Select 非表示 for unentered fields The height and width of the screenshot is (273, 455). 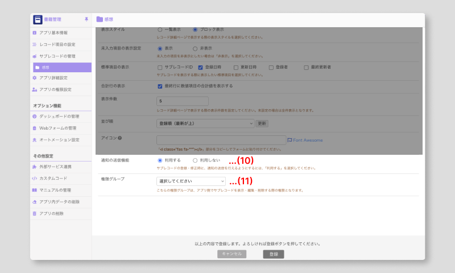pyautogui.click(x=195, y=48)
